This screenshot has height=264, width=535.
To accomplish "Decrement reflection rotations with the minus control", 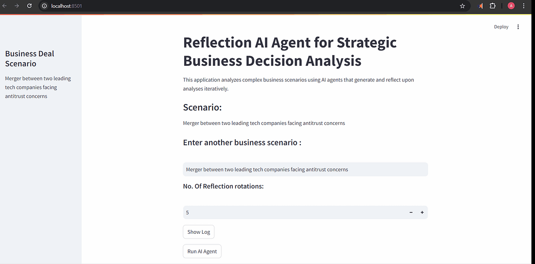I will [411, 212].
